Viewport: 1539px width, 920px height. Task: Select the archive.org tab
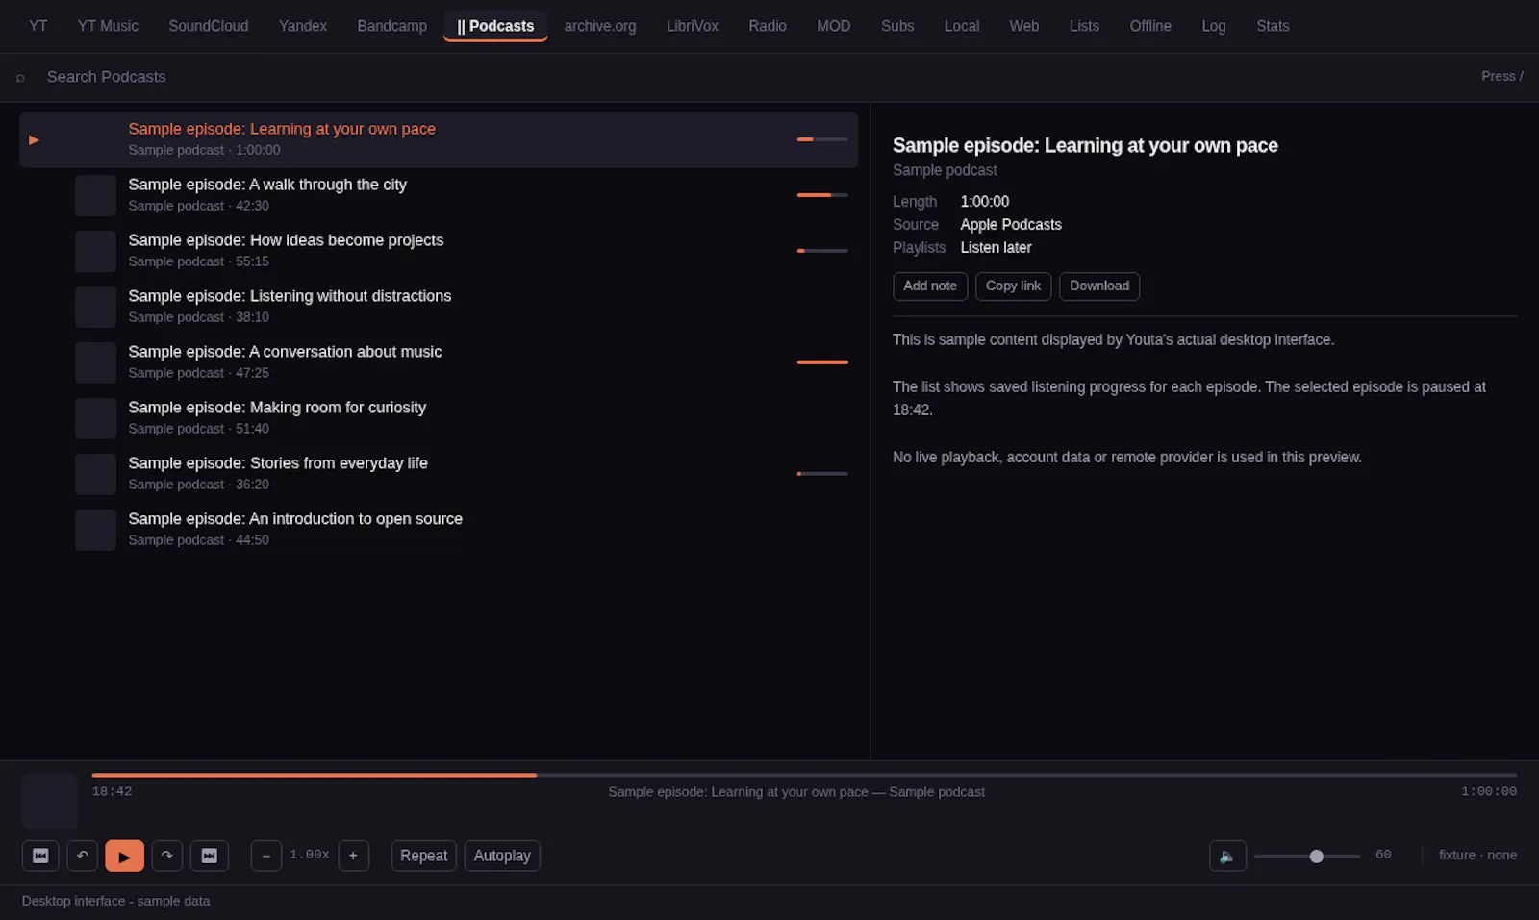click(x=600, y=26)
